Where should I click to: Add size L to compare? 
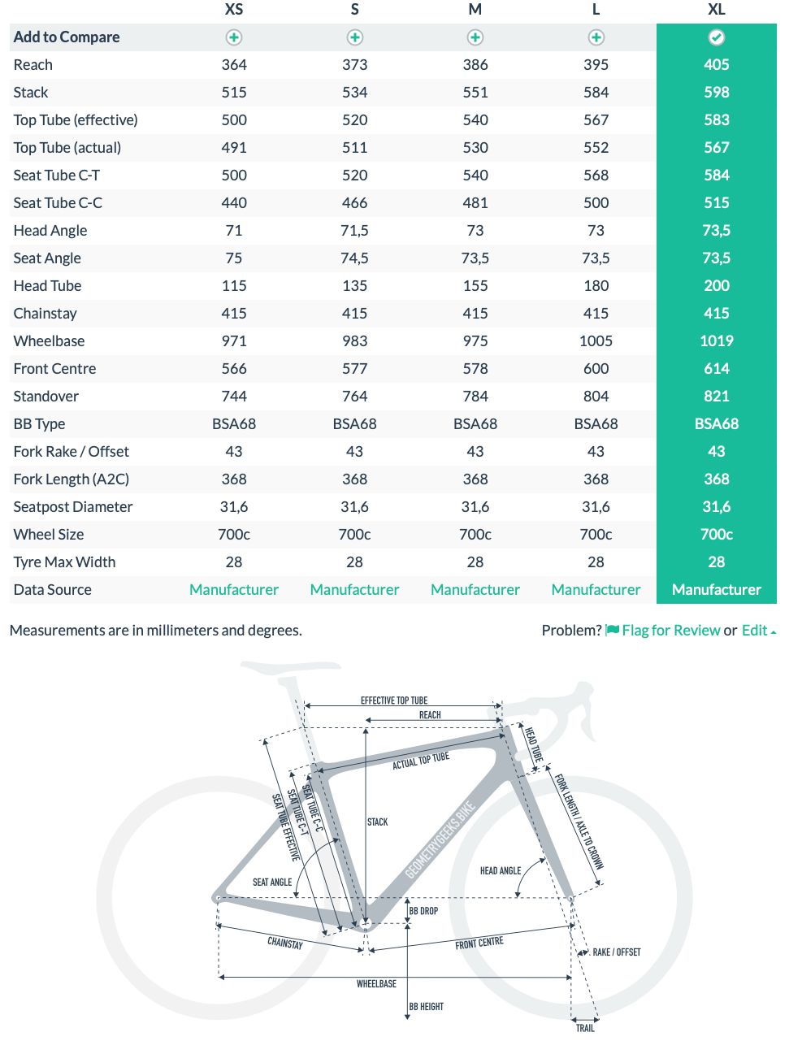pos(596,37)
